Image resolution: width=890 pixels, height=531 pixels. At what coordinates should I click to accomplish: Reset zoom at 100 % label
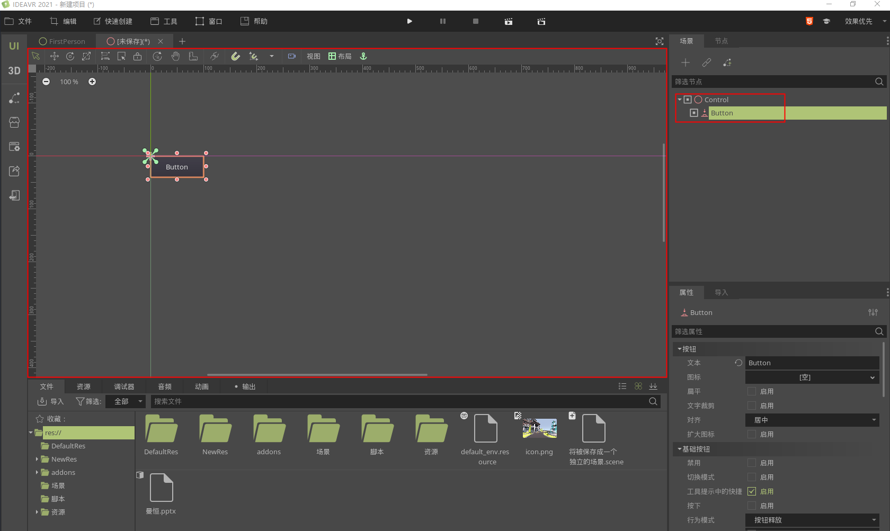point(69,82)
